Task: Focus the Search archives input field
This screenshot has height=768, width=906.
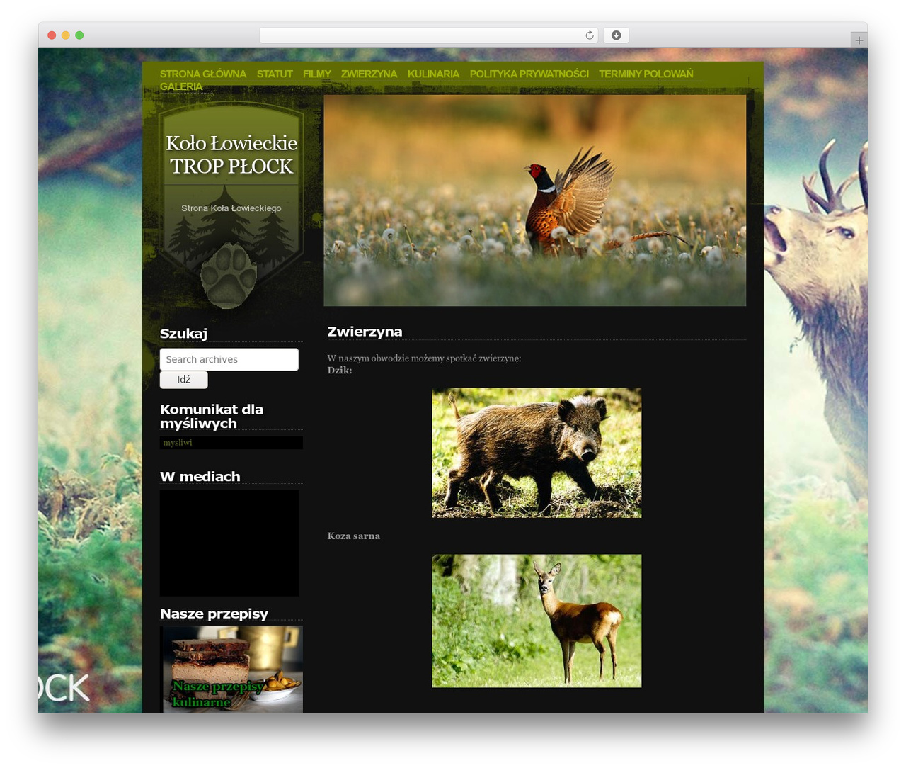Action: [x=229, y=359]
